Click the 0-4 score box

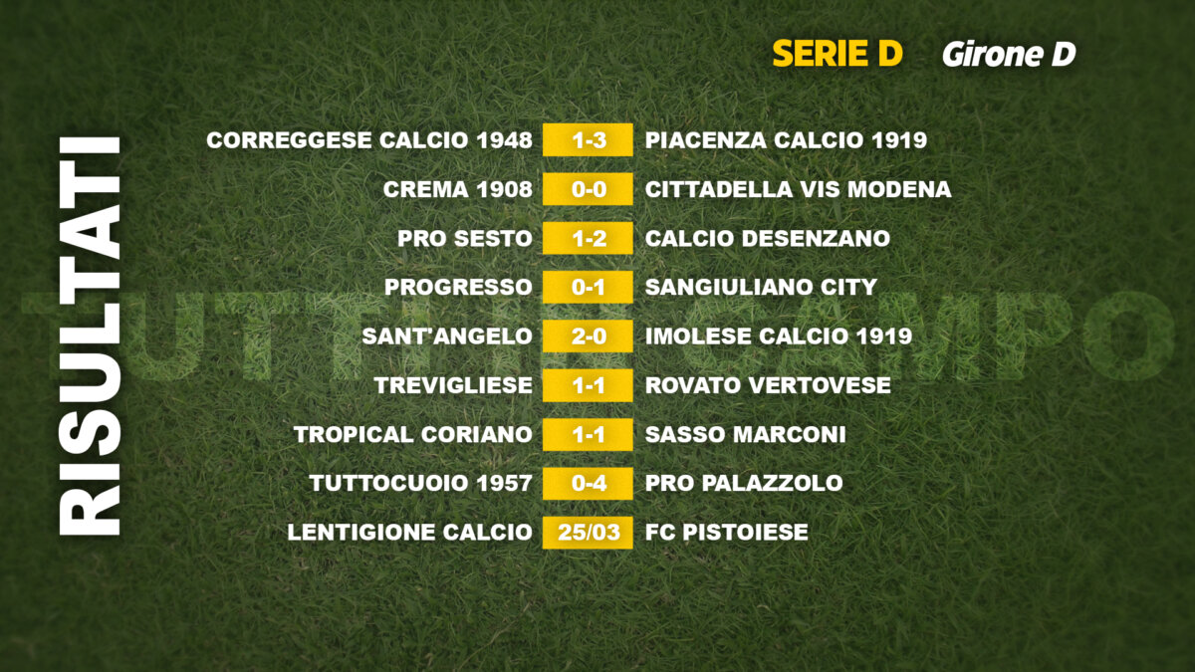click(x=588, y=484)
